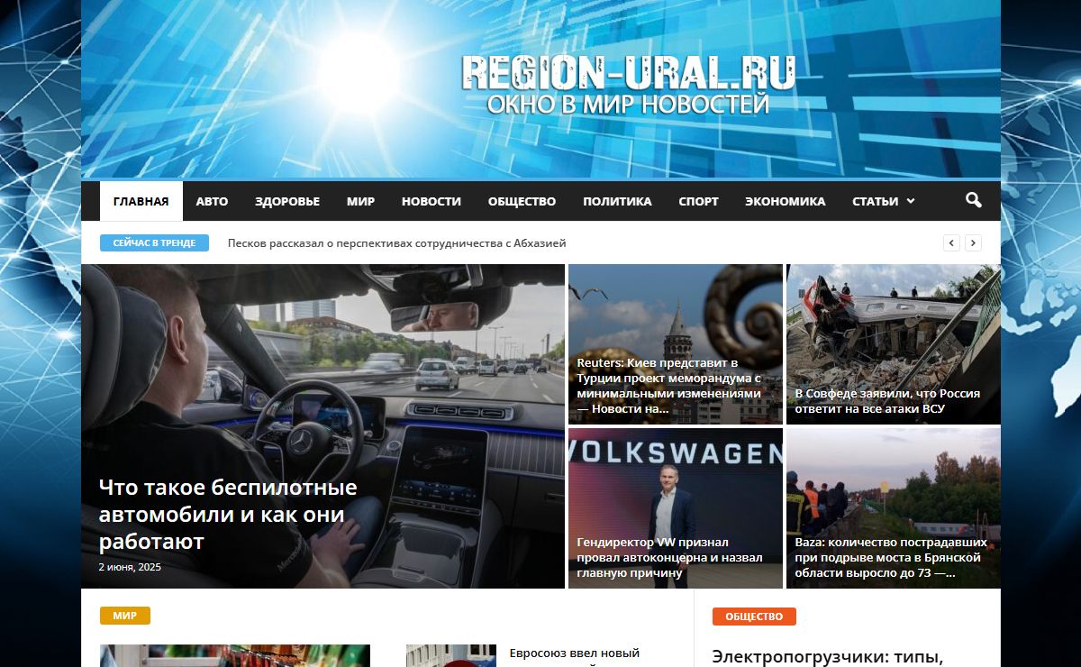Open the search magnifier icon
This screenshot has width=1081, height=667.
(973, 200)
